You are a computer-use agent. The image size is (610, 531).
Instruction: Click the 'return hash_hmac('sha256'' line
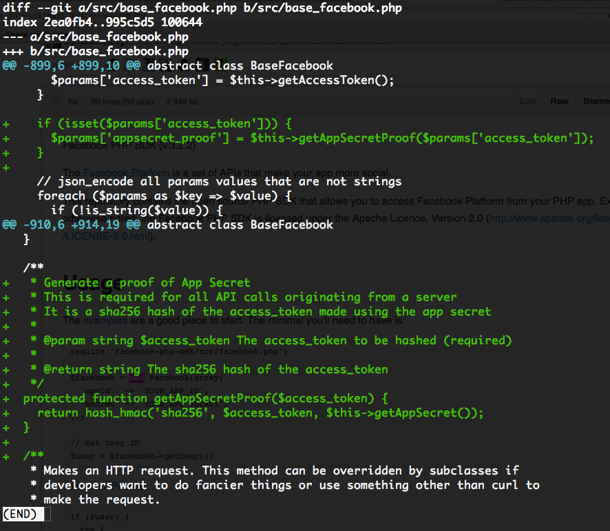coord(261,413)
